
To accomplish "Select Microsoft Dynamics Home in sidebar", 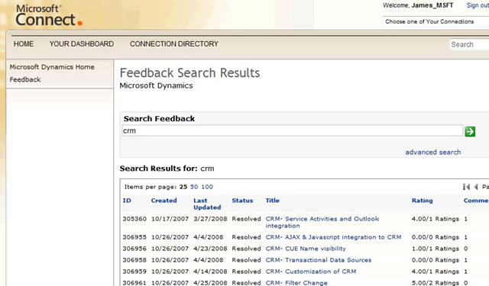I will [52, 67].
